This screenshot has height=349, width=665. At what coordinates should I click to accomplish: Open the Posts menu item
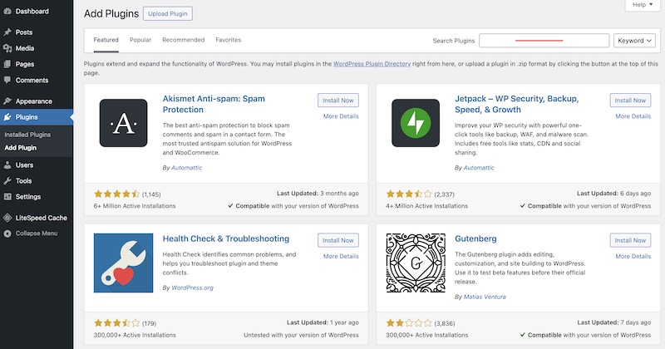point(37,32)
